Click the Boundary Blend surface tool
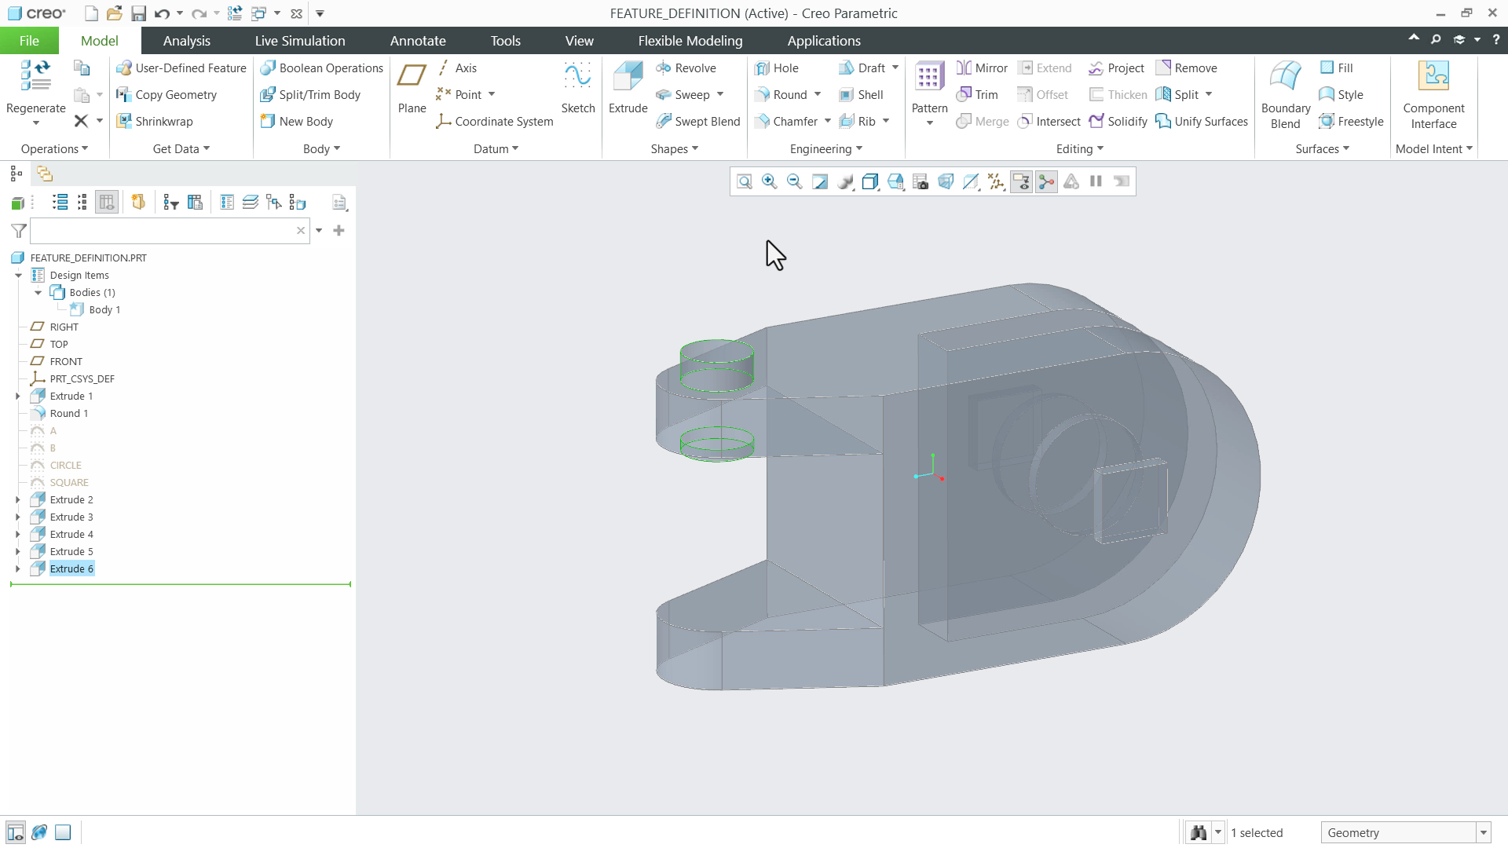 click(x=1286, y=94)
